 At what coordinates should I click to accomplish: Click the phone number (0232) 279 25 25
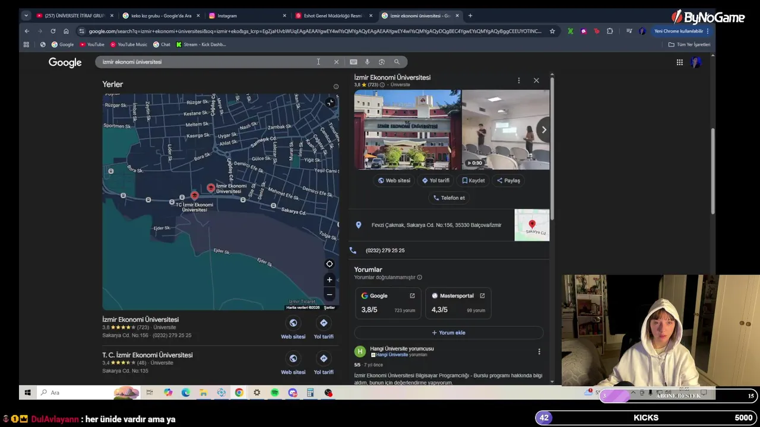click(x=385, y=250)
